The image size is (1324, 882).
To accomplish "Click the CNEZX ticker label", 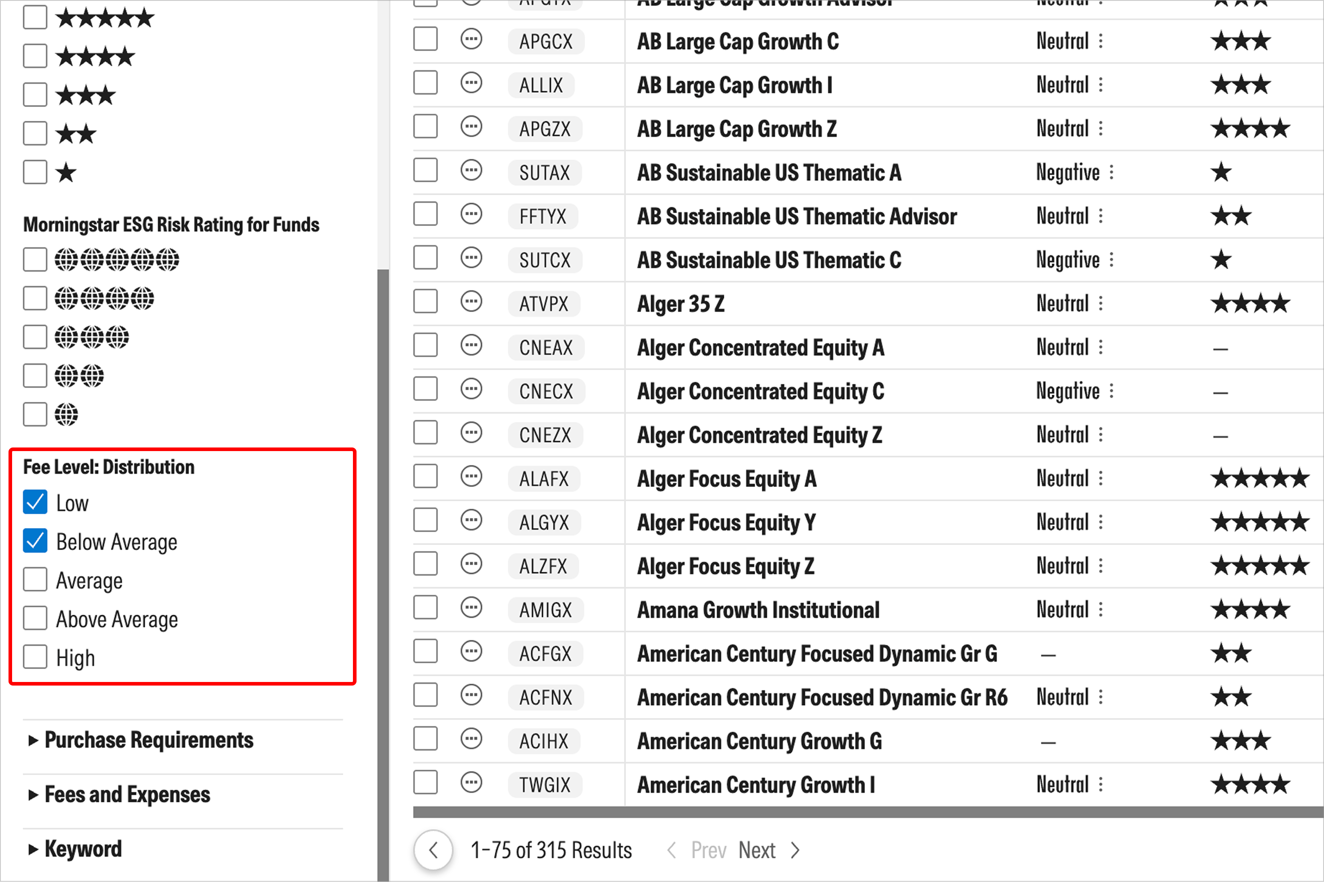I will tap(546, 435).
